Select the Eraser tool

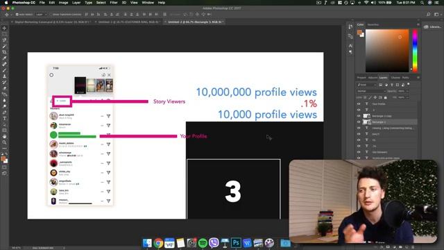coord(4,88)
